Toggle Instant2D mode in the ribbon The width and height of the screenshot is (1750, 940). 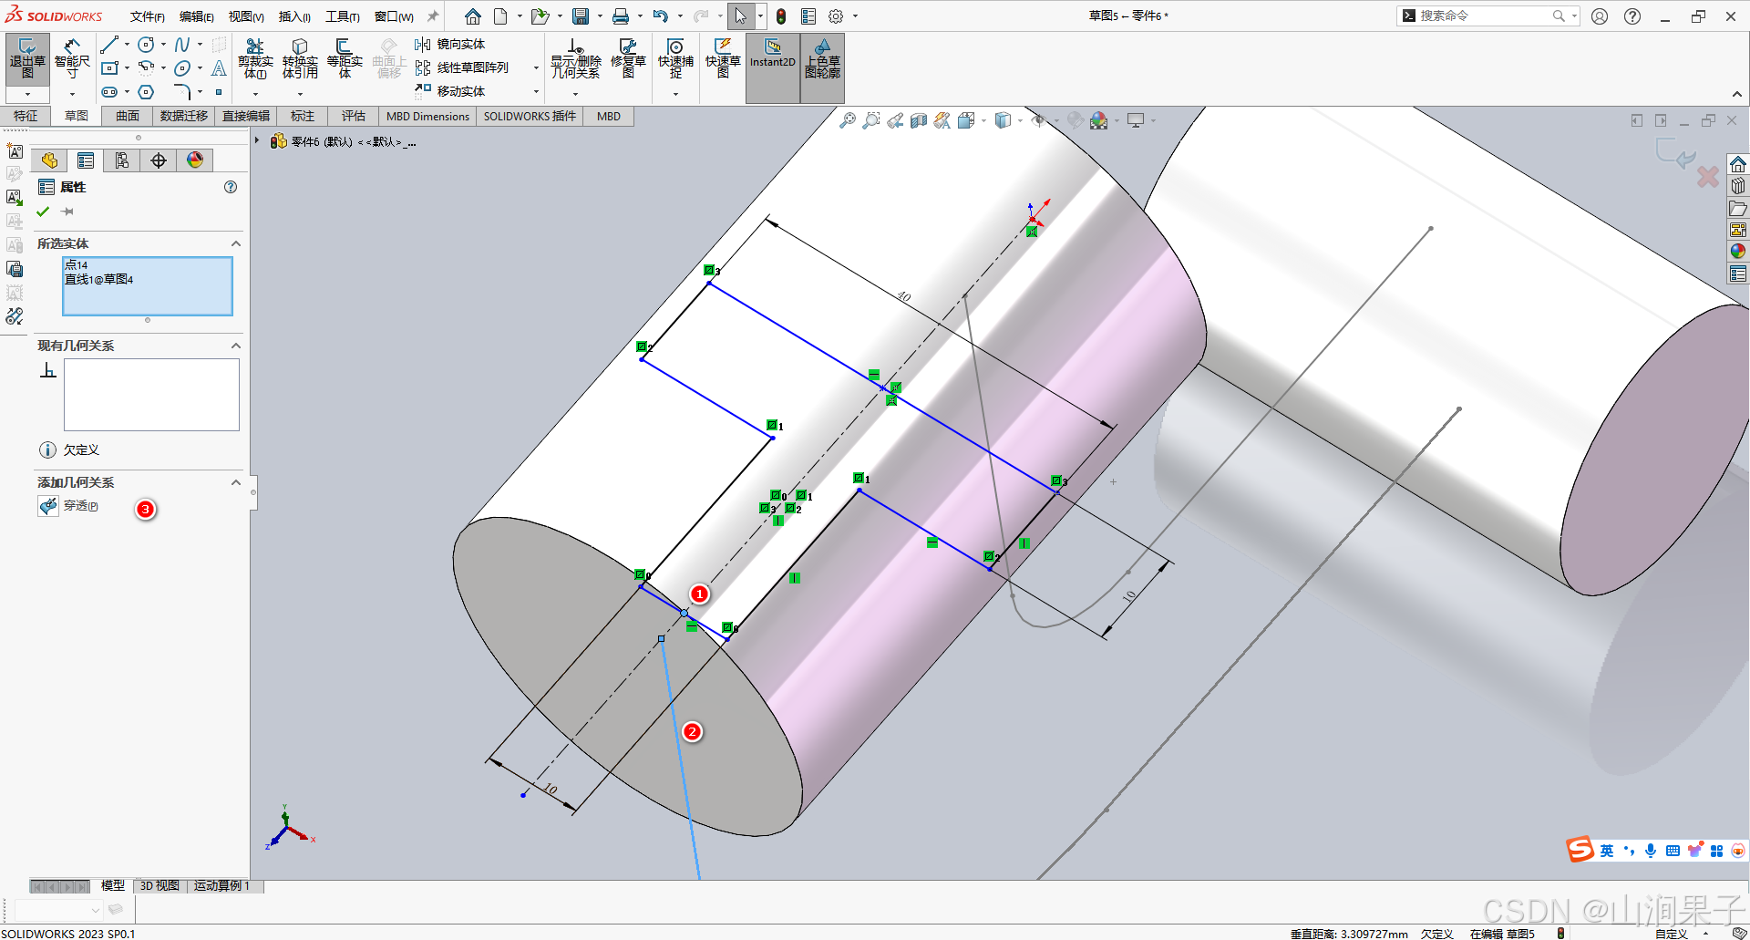coord(772,61)
